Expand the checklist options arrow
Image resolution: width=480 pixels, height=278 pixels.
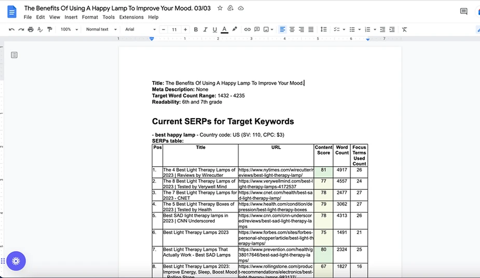coord(344,30)
